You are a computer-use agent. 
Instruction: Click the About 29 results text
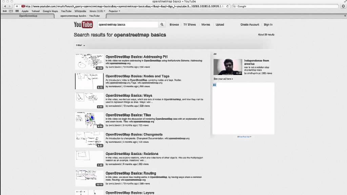coord(266,35)
